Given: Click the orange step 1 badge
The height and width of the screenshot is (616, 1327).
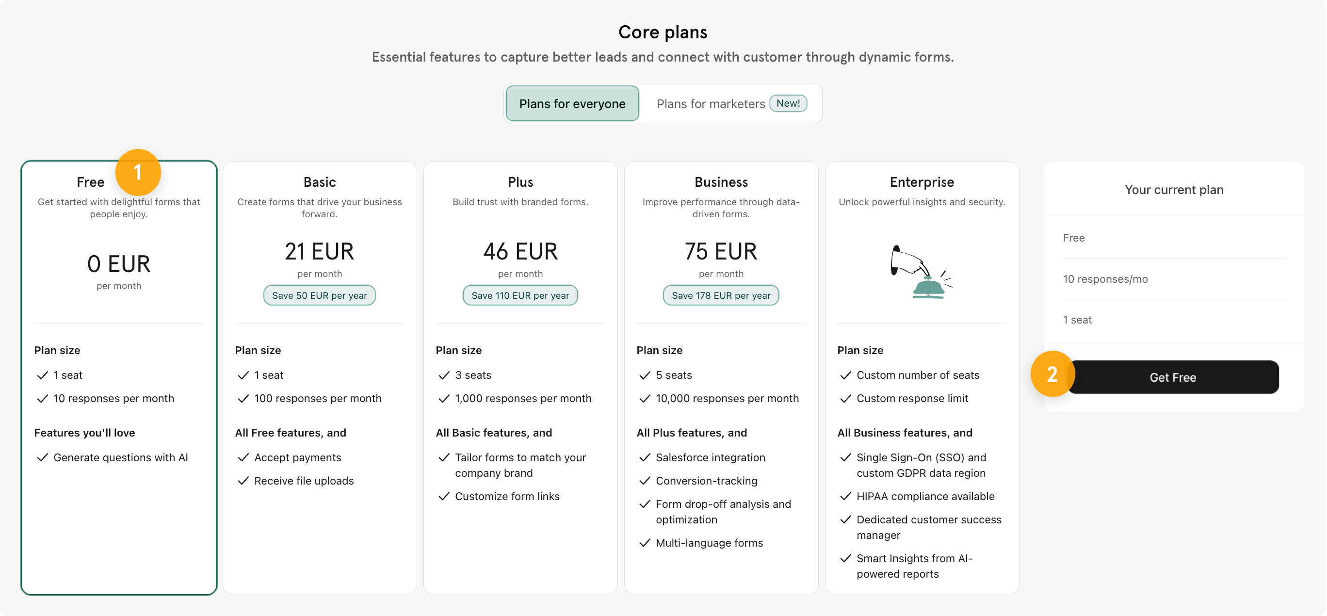Looking at the screenshot, I should (138, 172).
